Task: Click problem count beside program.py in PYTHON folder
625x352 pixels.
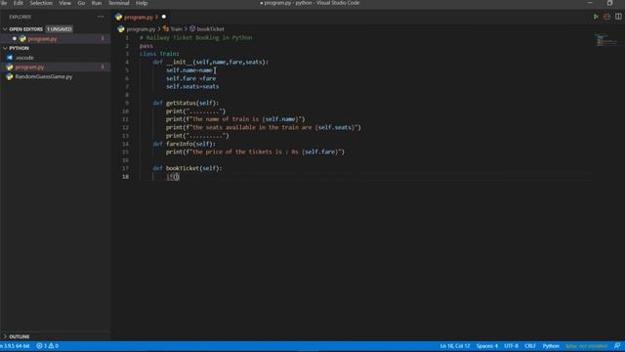Action: tap(103, 67)
